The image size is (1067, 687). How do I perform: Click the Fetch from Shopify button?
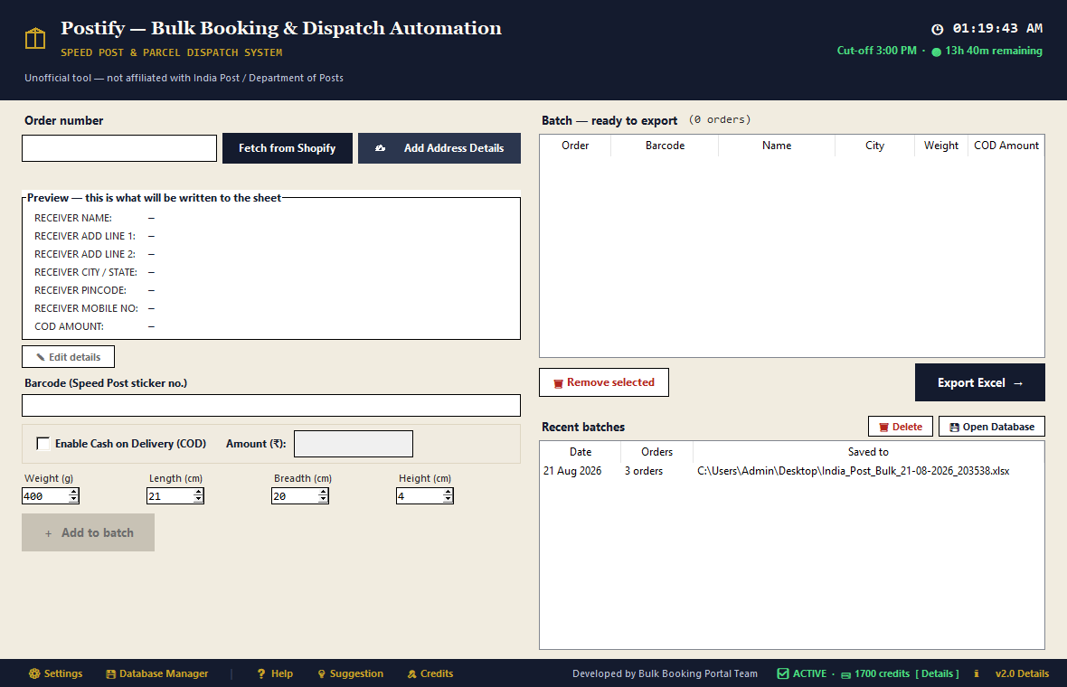point(288,148)
